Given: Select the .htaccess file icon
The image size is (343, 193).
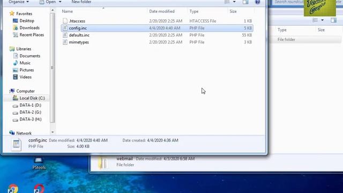Looking at the screenshot, I should click(x=65, y=21).
